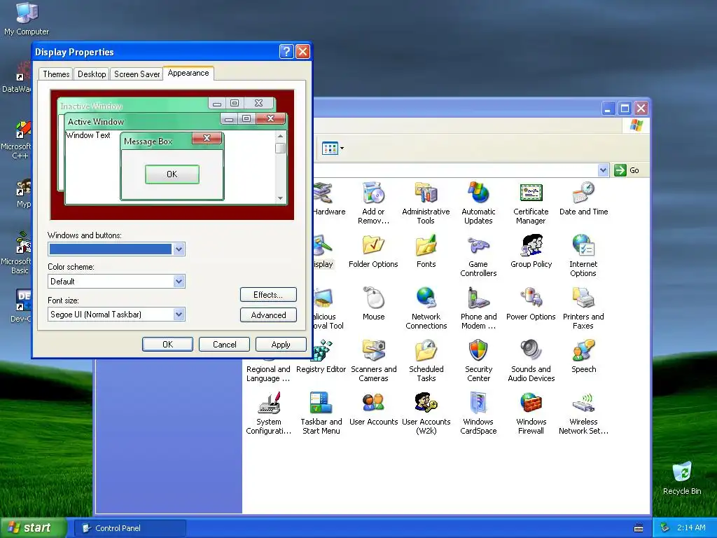717x538 pixels.
Task: Open Taskbar and Start Menu icon
Action: [321, 413]
